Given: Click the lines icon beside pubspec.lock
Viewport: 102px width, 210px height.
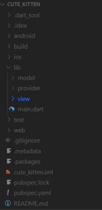Looking at the screenshot, I should tap(9, 182).
